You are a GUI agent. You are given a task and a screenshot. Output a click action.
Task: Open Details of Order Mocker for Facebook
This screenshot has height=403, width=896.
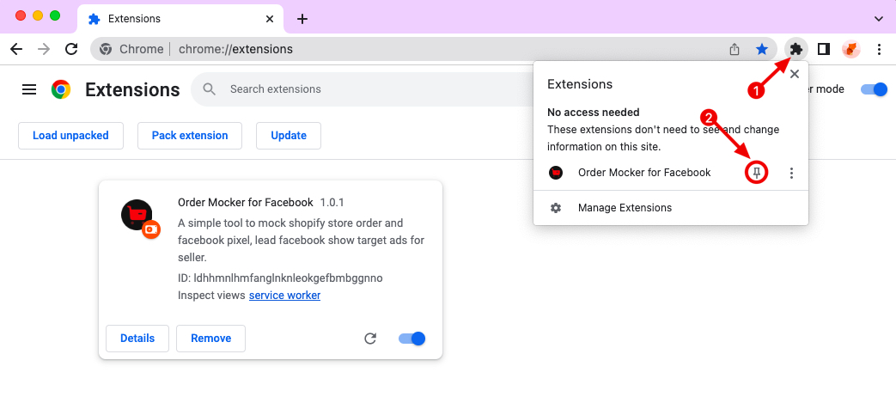click(137, 339)
